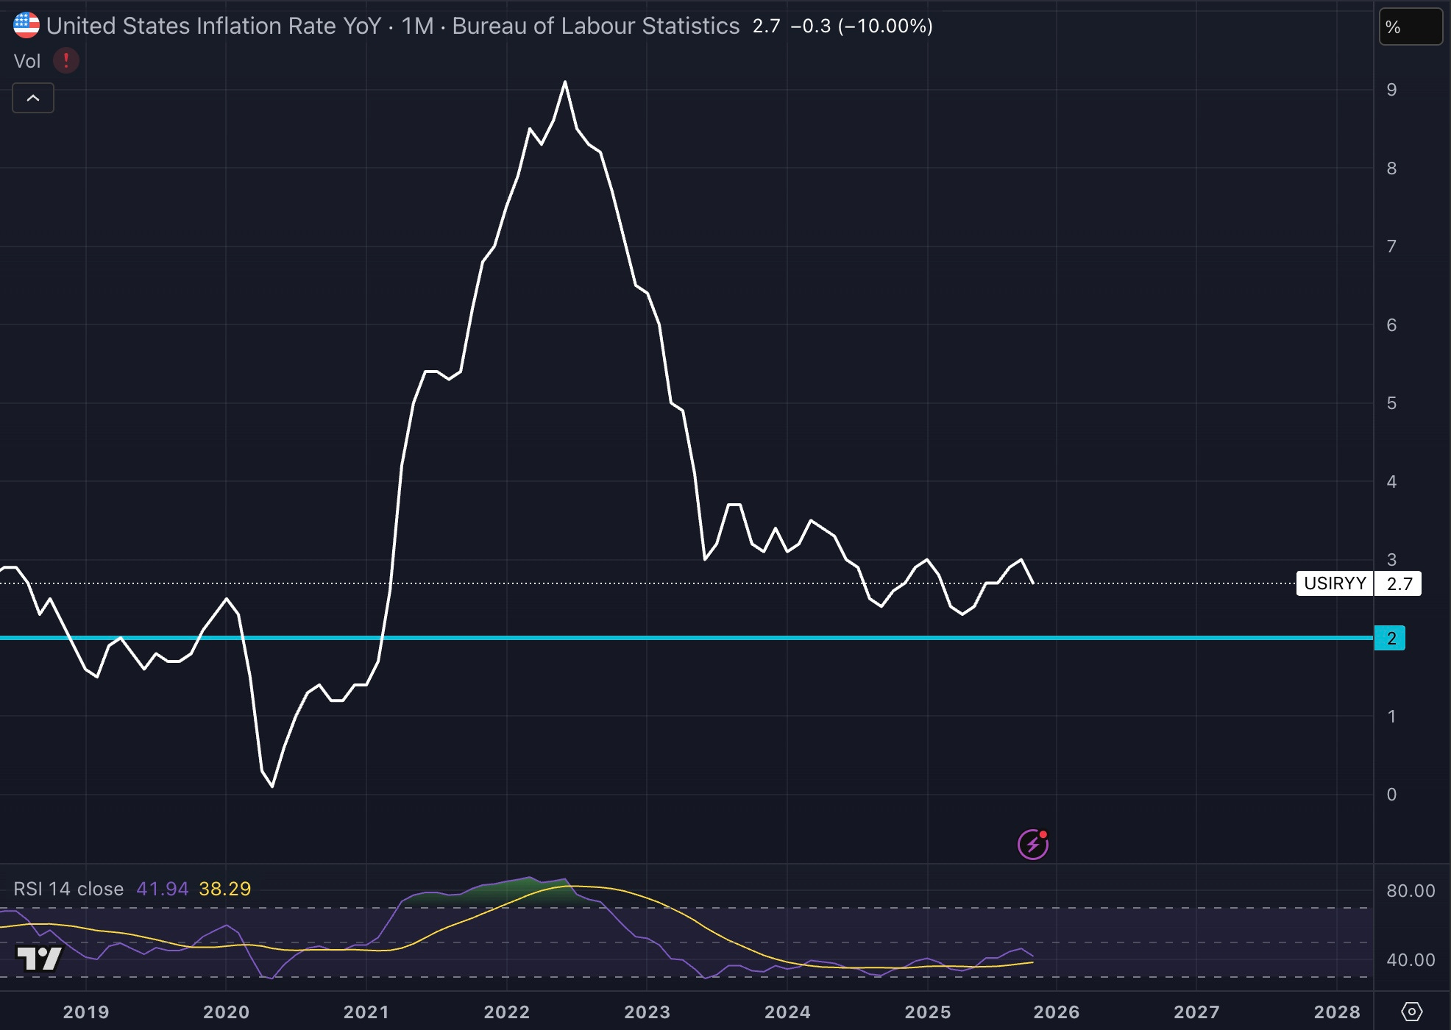Click the RSI value 41.94
This screenshot has width=1451, height=1030.
[163, 889]
